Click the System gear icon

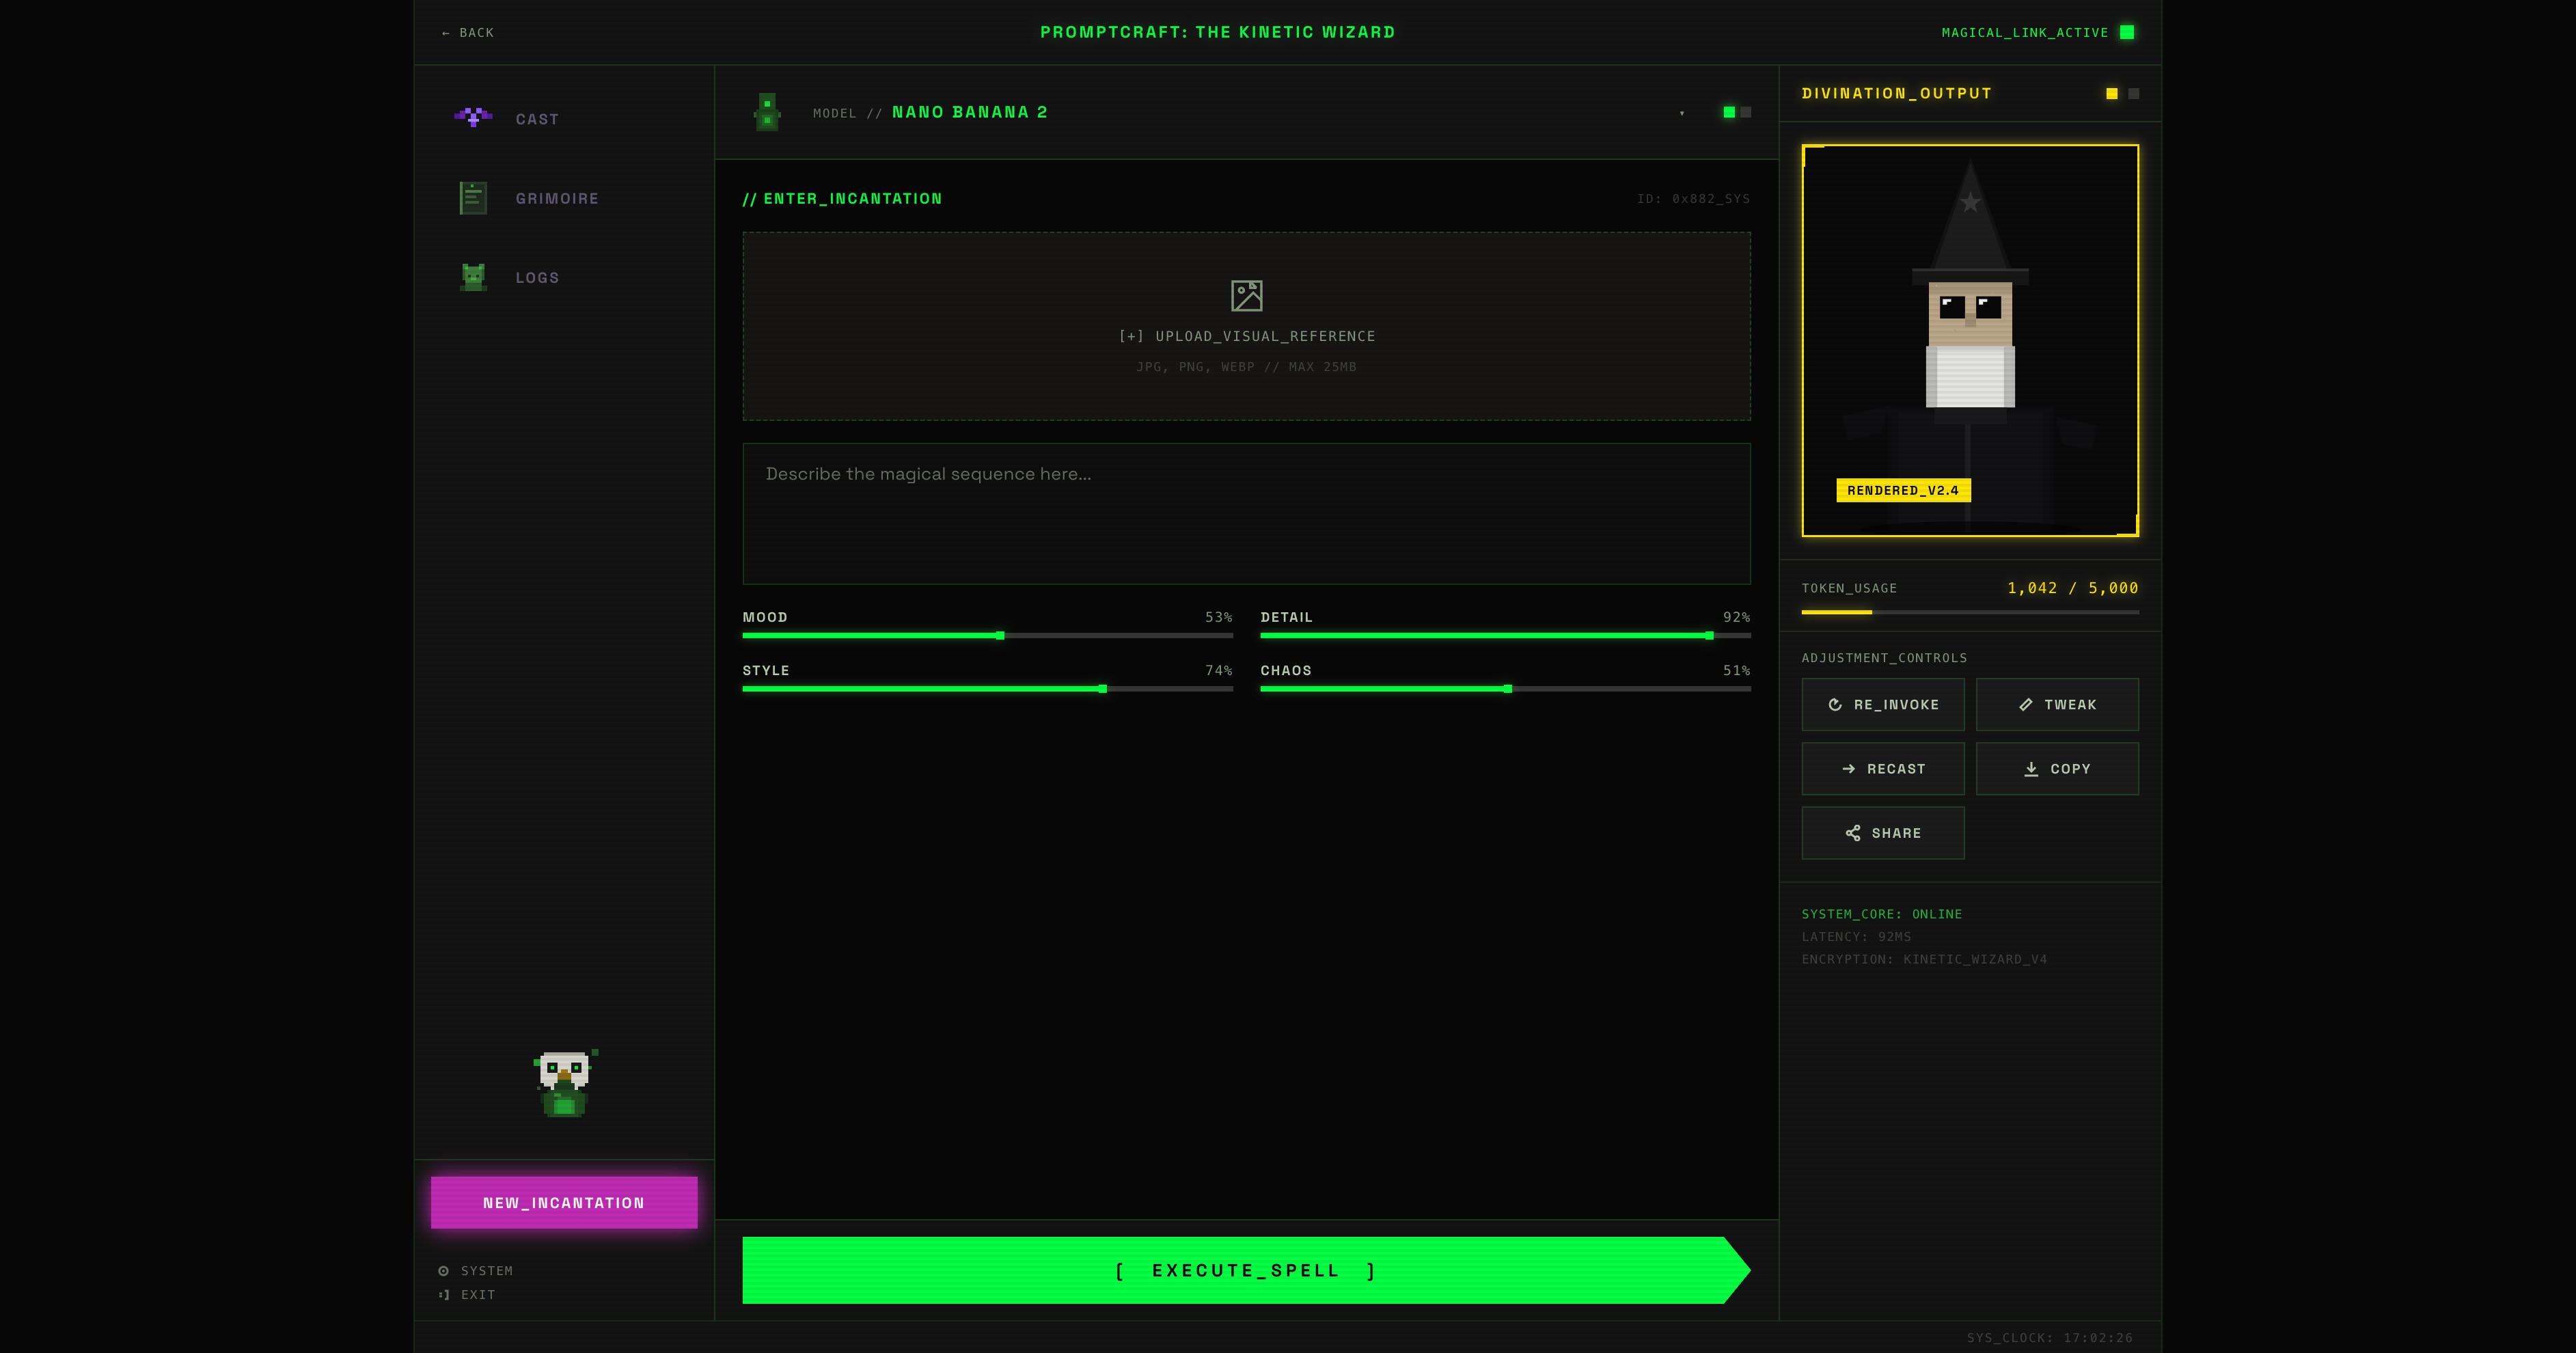(443, 1271)
